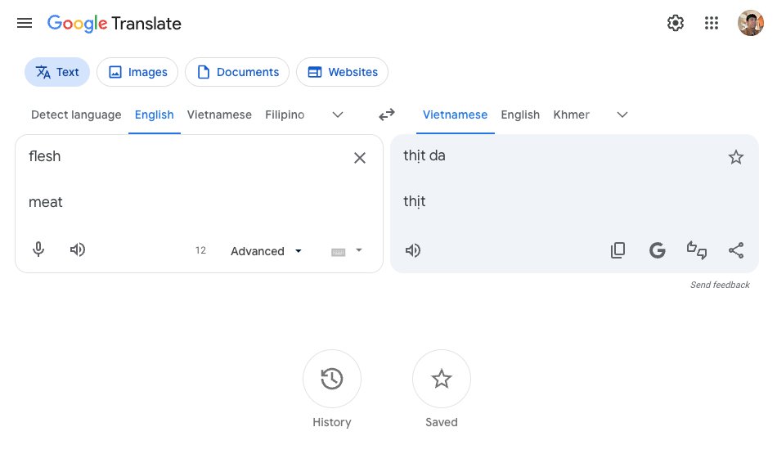Expand more source languages list
777x472 pixels.
click(x=338, y=115)
